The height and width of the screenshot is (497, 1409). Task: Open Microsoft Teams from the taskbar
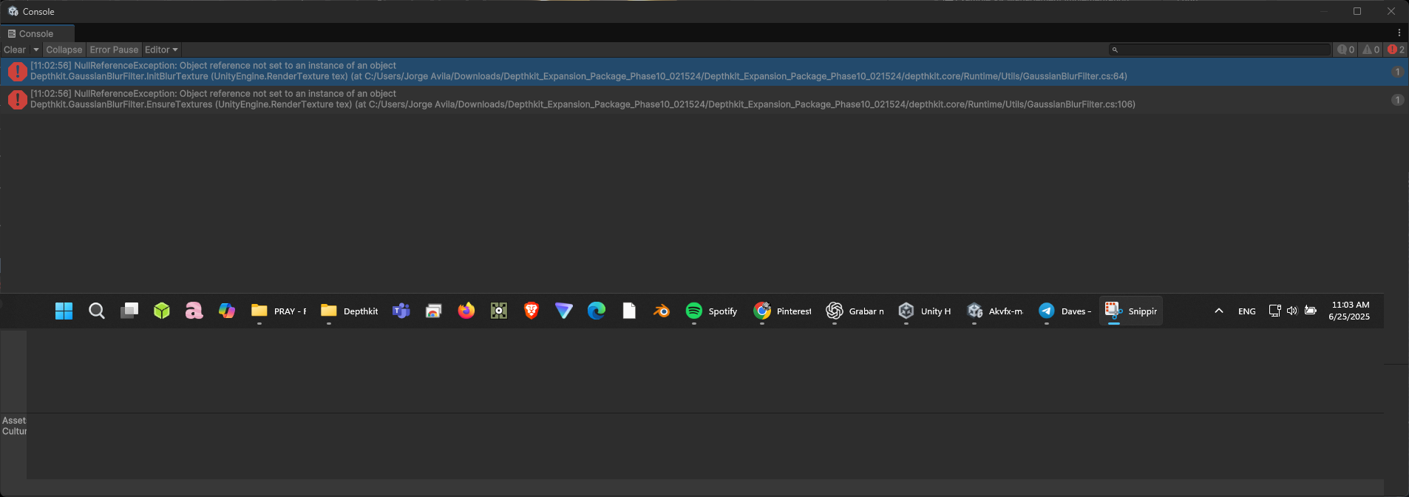coord(401,311)
